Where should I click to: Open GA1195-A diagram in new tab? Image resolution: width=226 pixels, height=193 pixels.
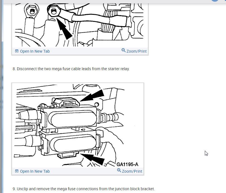pyautogui.click(x=32, y=171)
